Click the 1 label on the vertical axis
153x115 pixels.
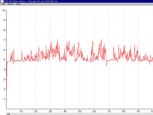tap(4, 99)
